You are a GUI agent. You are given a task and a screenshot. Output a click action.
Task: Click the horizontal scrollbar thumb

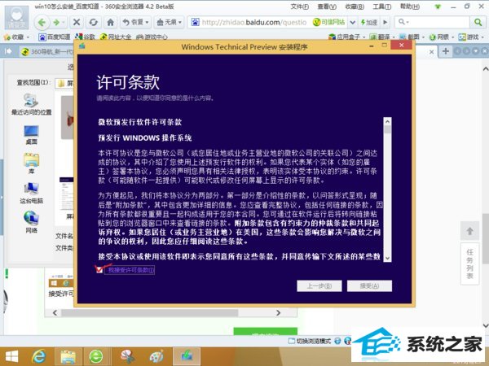click(x=150, y=312)
